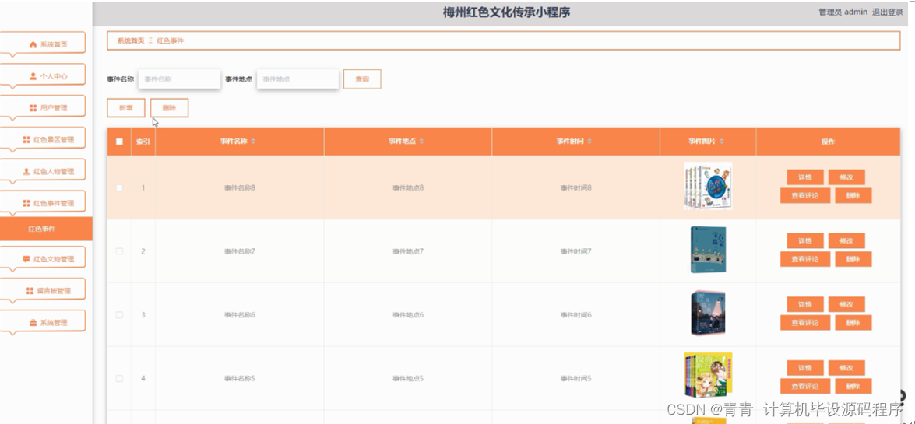Click the 事件名称6 table cell
The image size is (915, 424).
pos(240,315)
